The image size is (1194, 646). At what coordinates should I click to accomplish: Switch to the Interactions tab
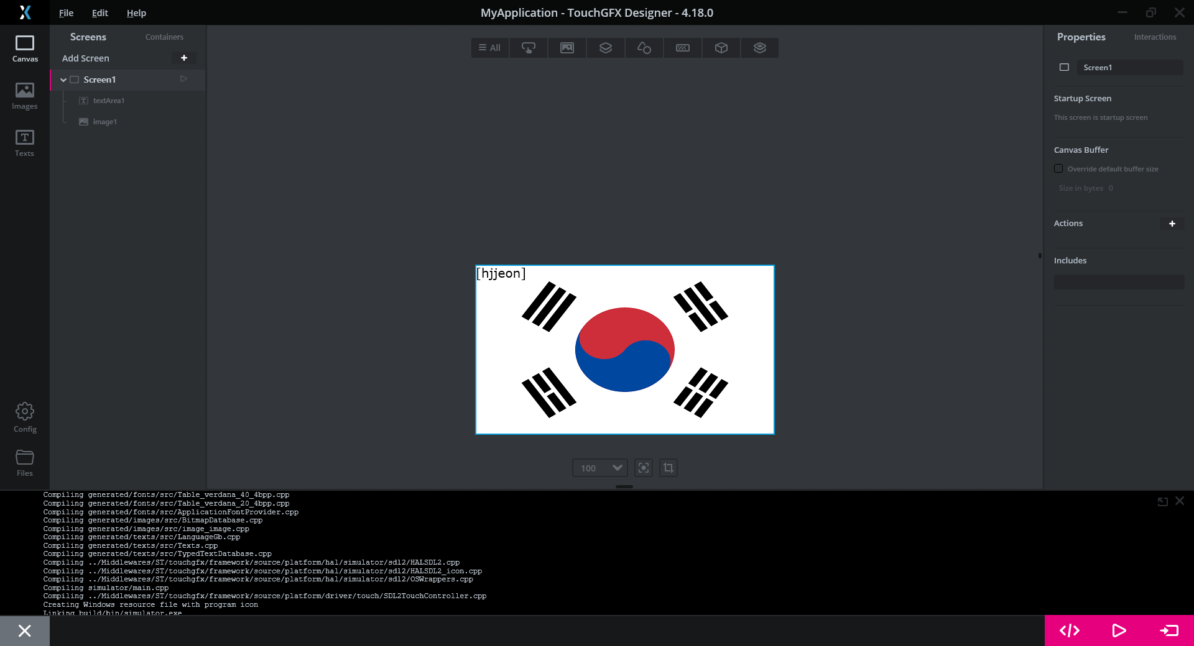(x=1155, y=37)
